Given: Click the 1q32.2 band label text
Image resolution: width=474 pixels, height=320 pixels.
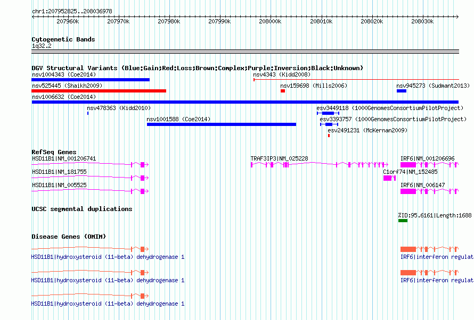Looking at the screenshot, I should (42, 46).
